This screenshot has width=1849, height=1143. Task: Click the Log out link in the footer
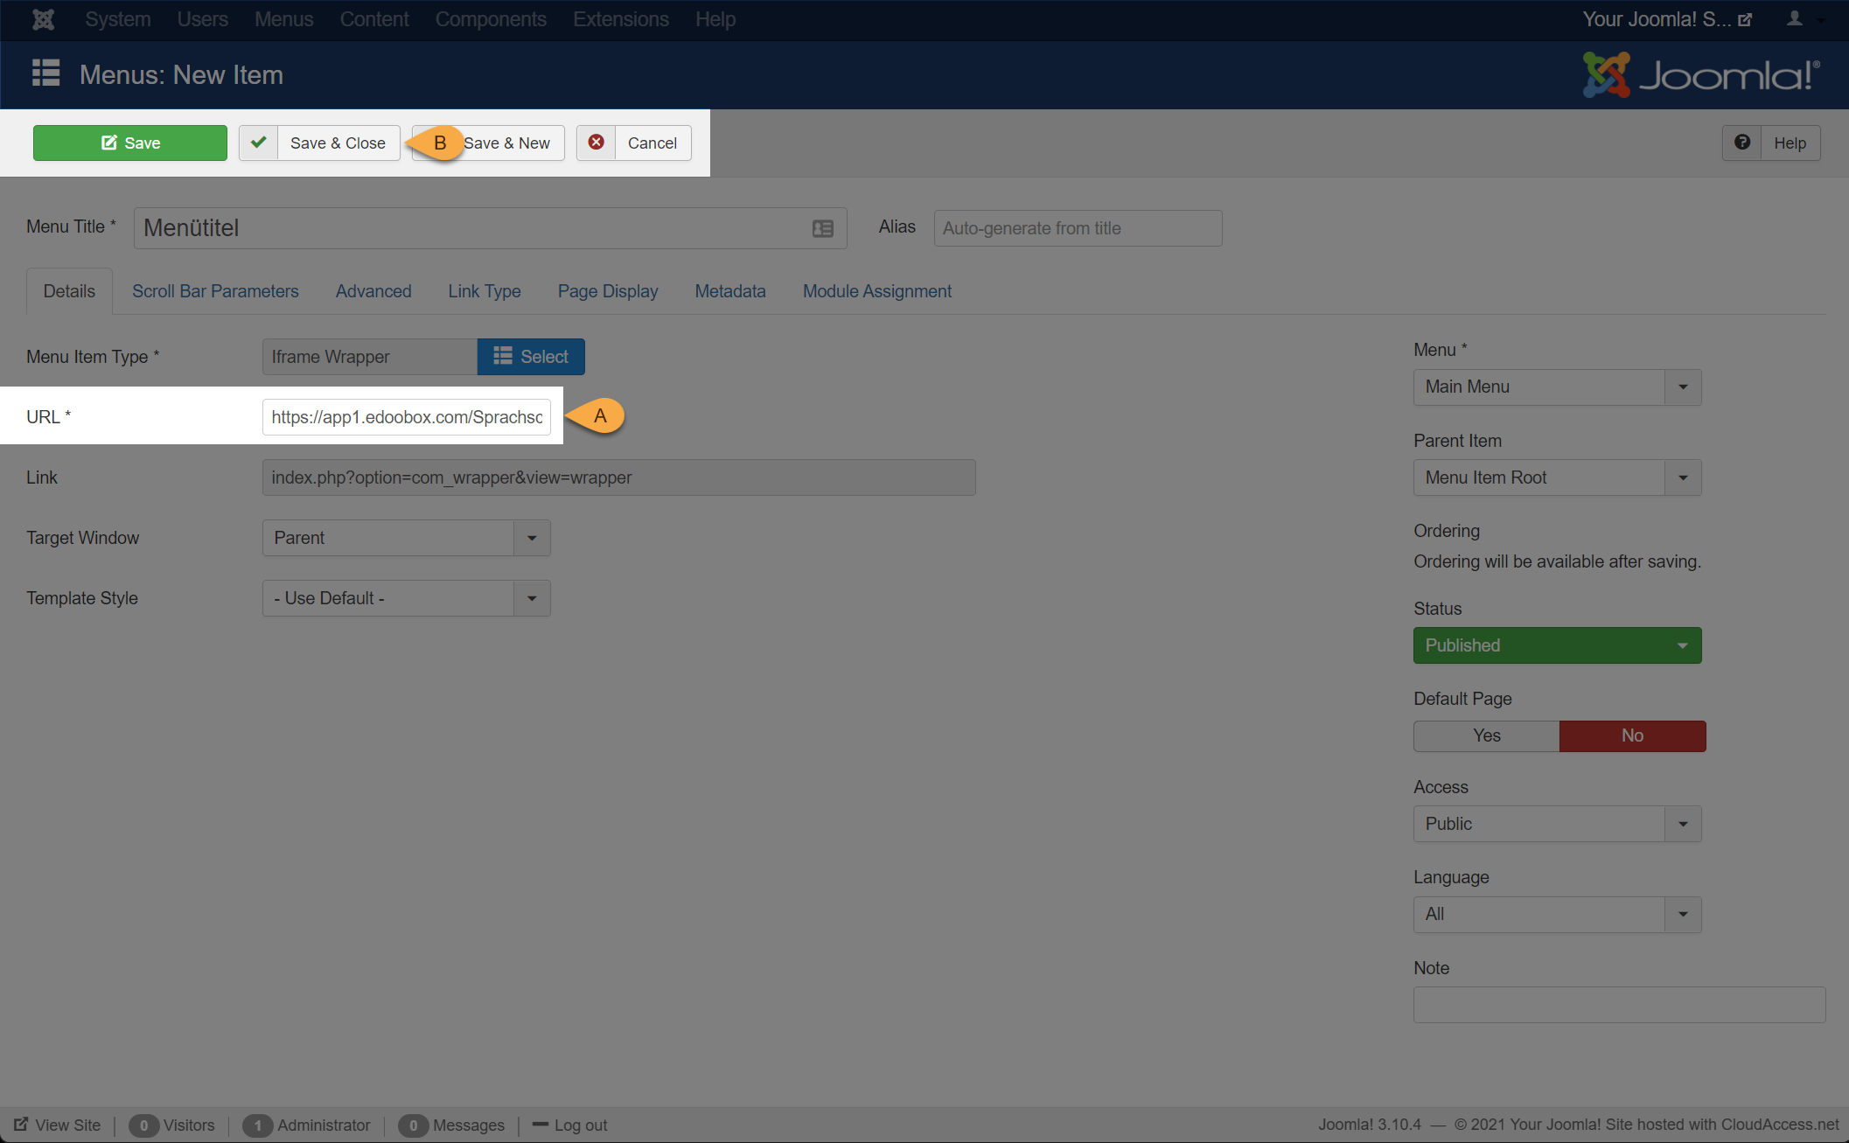point(580,1125)
